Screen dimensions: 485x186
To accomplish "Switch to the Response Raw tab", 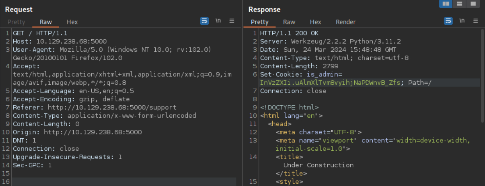I will tap(289, 22).
